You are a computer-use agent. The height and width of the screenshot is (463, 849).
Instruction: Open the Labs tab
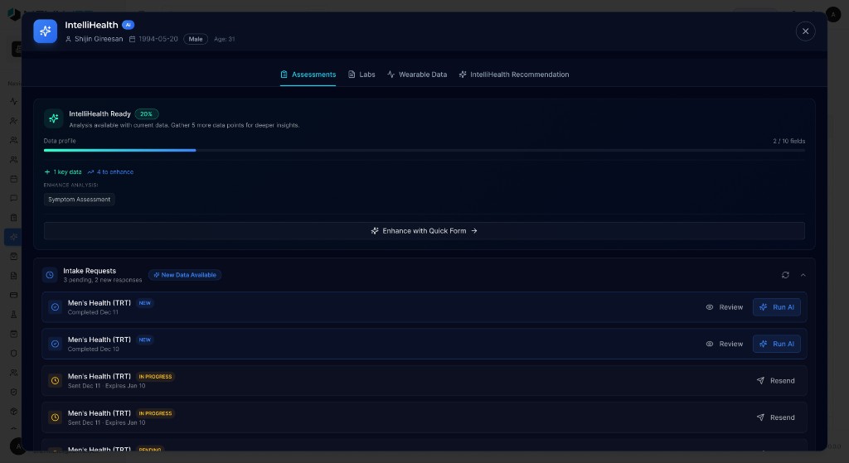point(361,75)
